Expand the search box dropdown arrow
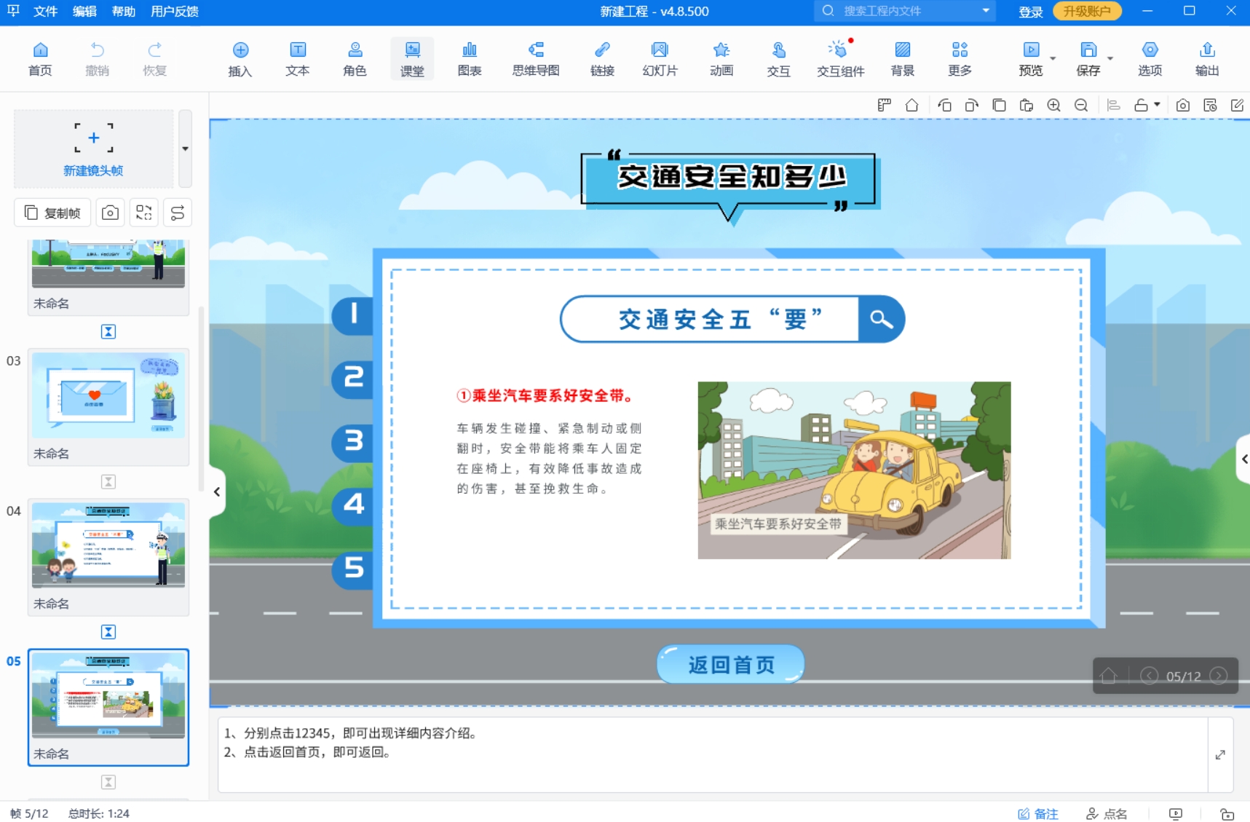Image resolution: width=1250 pixels, height=822 pixels. click(986, 11)
